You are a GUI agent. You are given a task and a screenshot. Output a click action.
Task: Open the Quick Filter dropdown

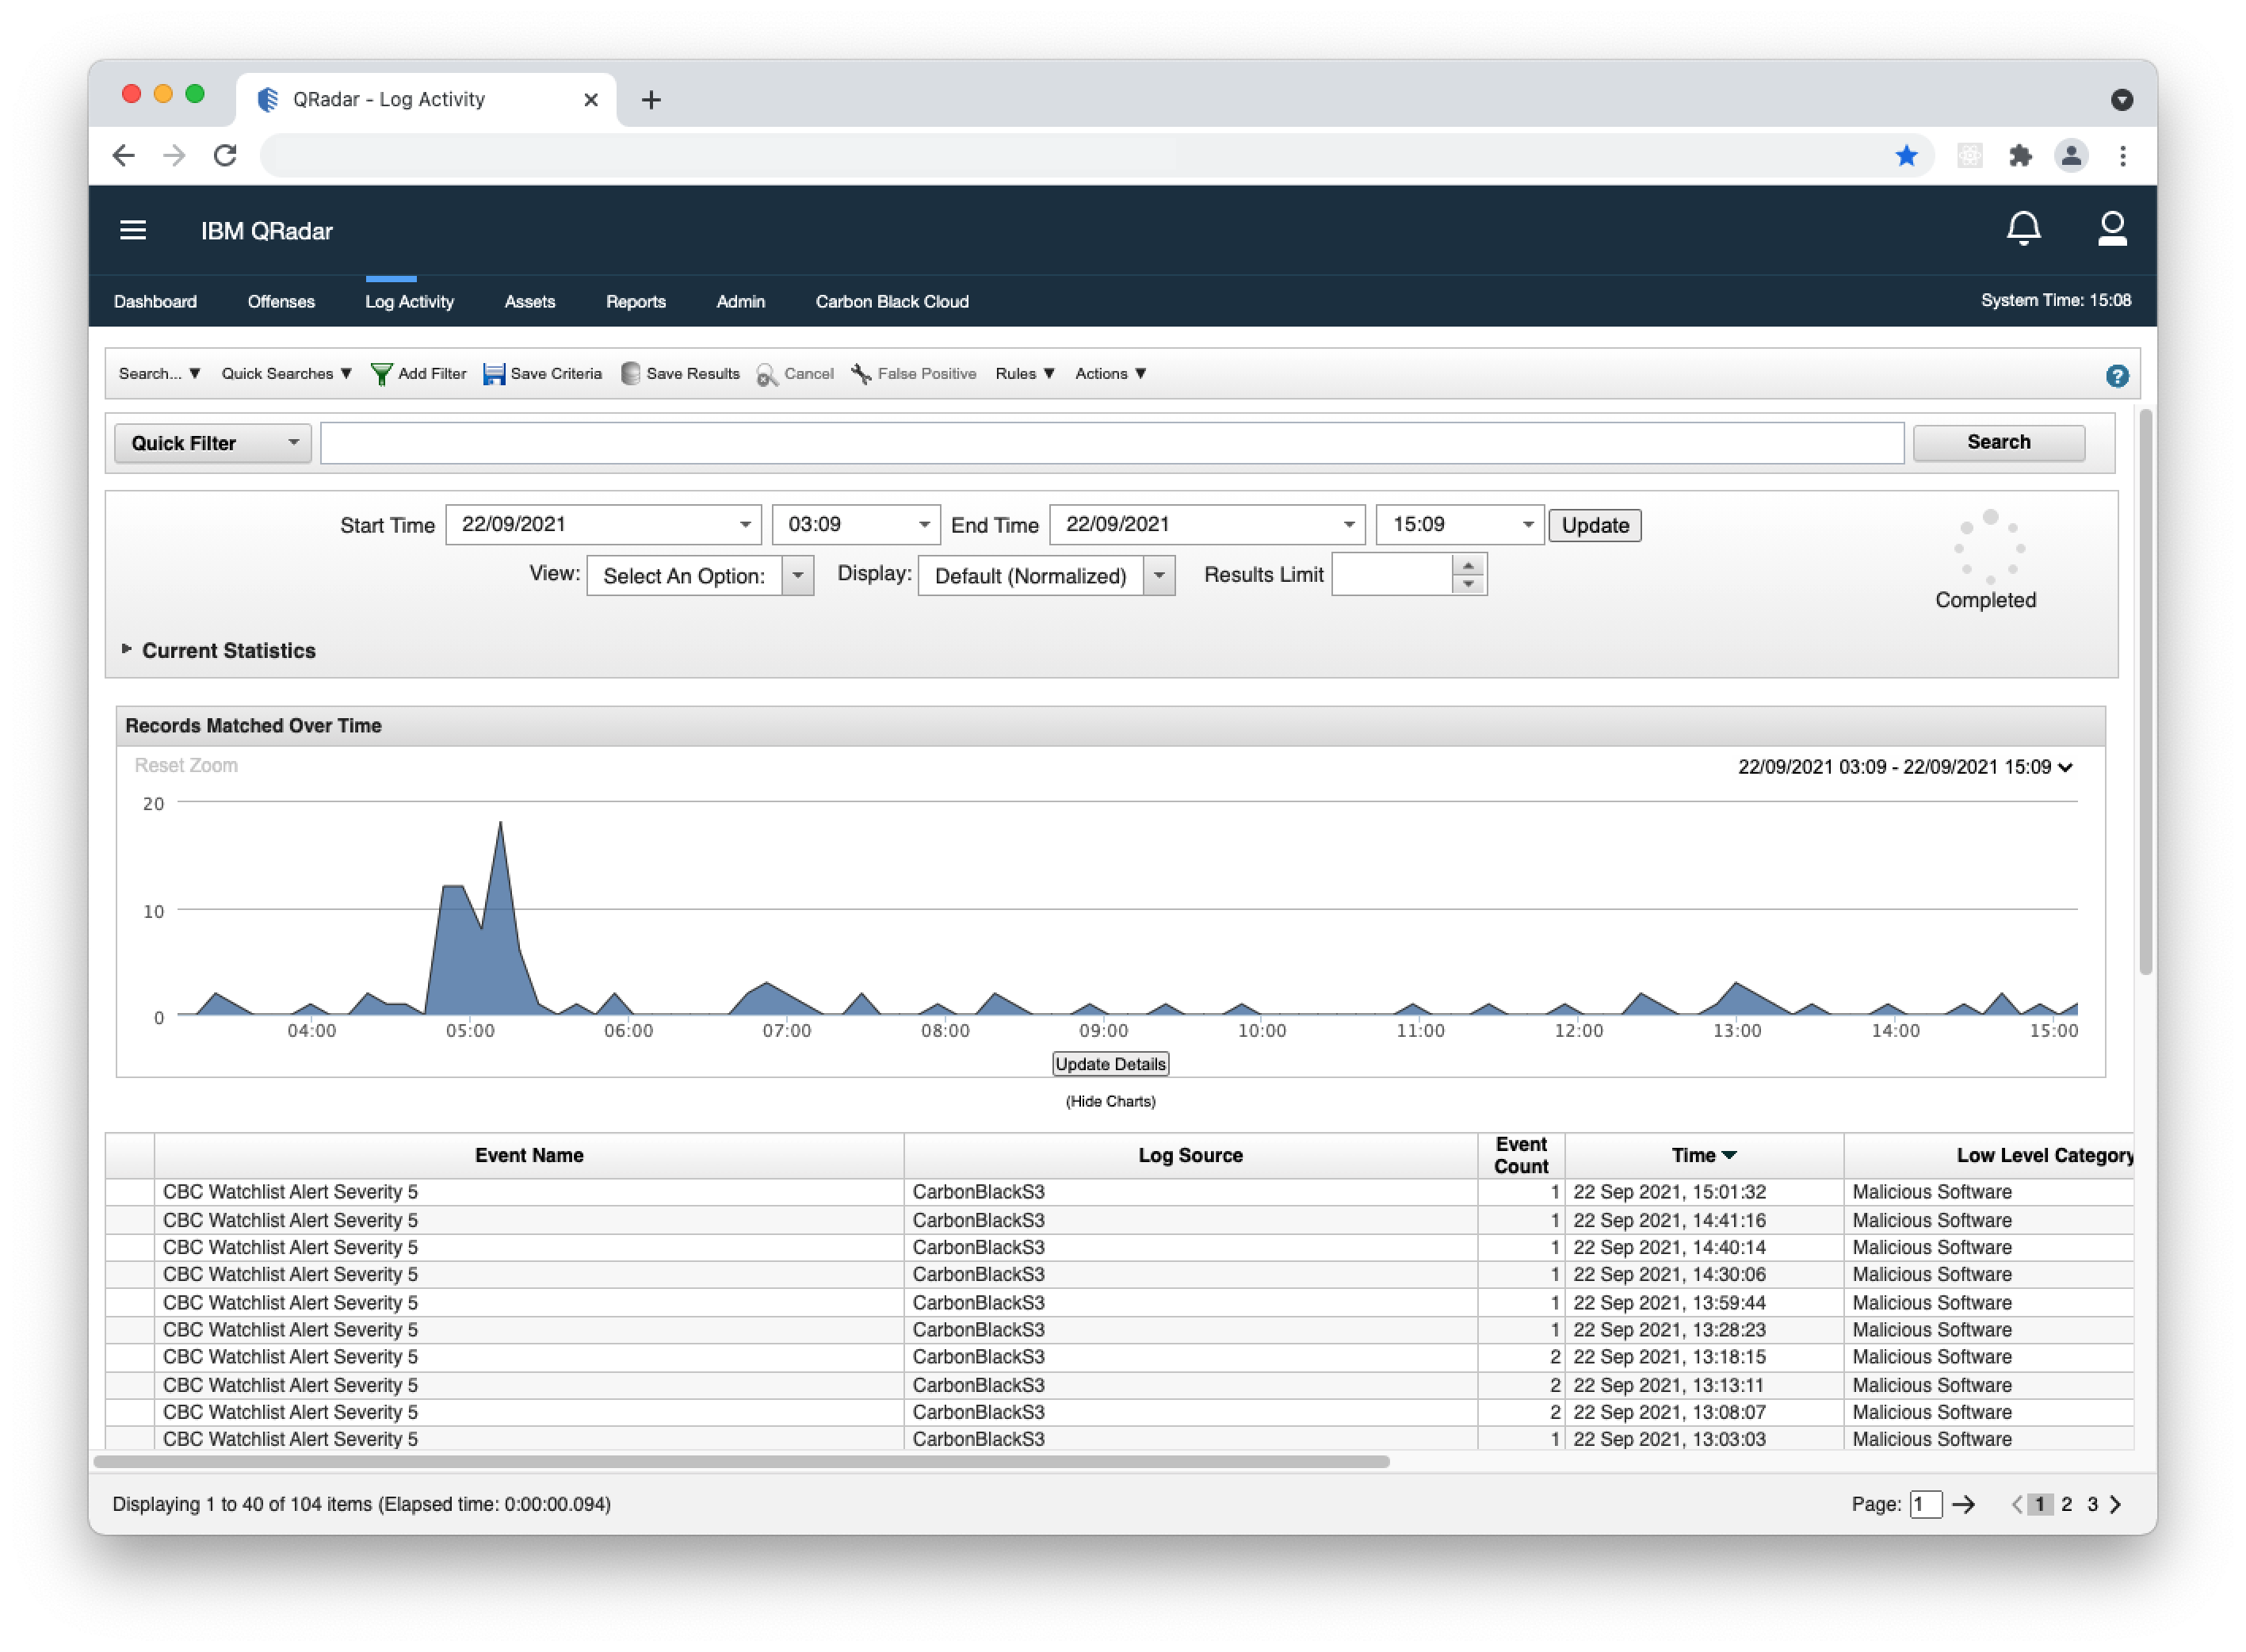tap(293, 442)
